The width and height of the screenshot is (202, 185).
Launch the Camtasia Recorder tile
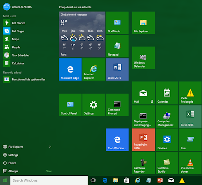tap(143, 163)
